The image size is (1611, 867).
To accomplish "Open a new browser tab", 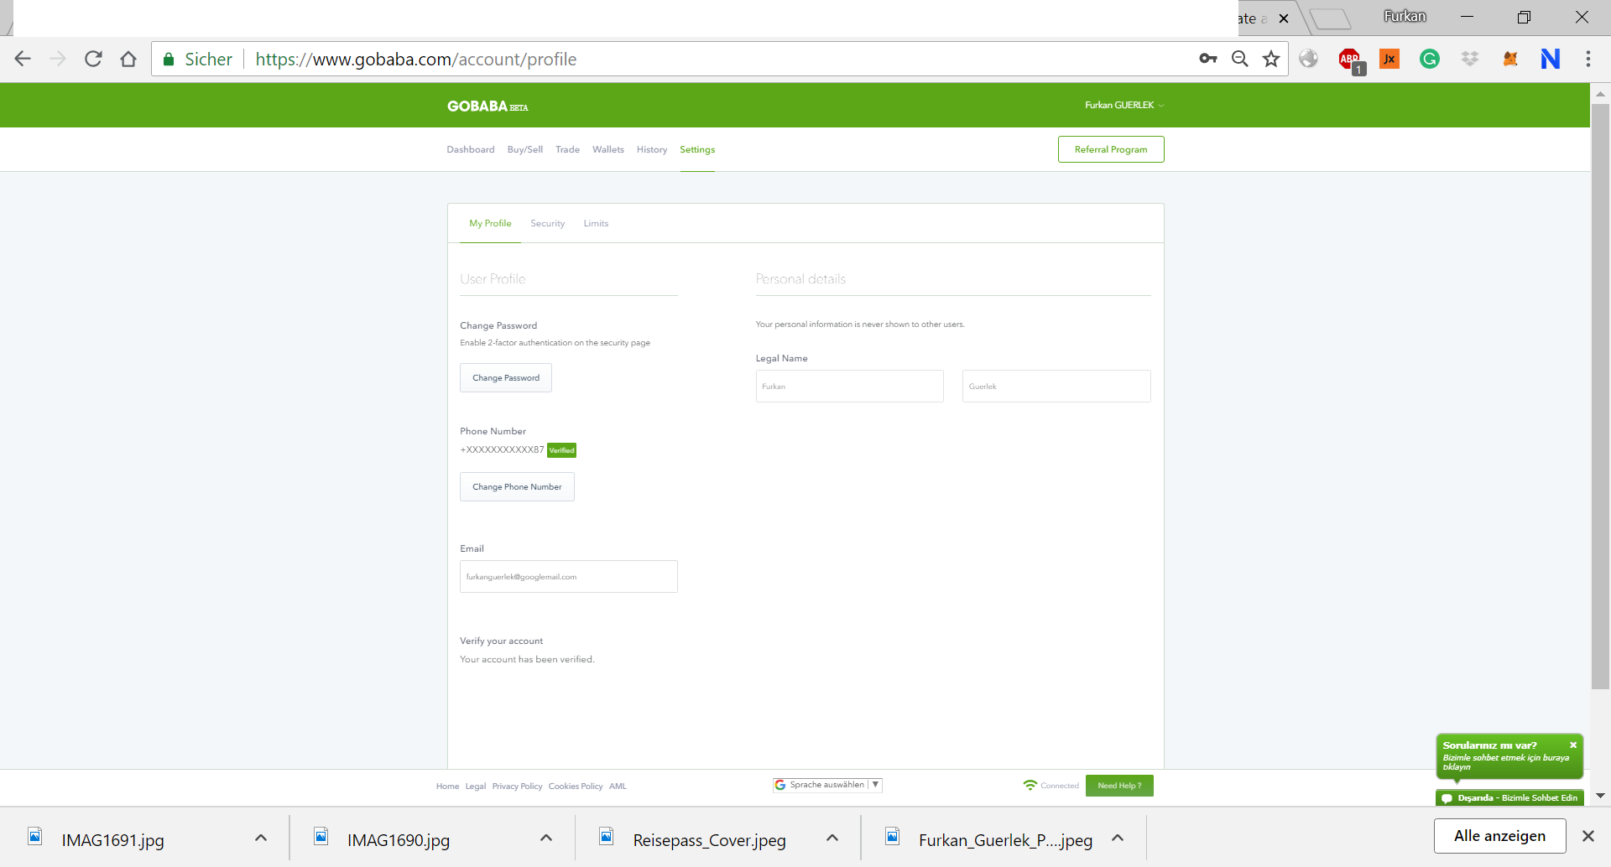I will 1329,18.
